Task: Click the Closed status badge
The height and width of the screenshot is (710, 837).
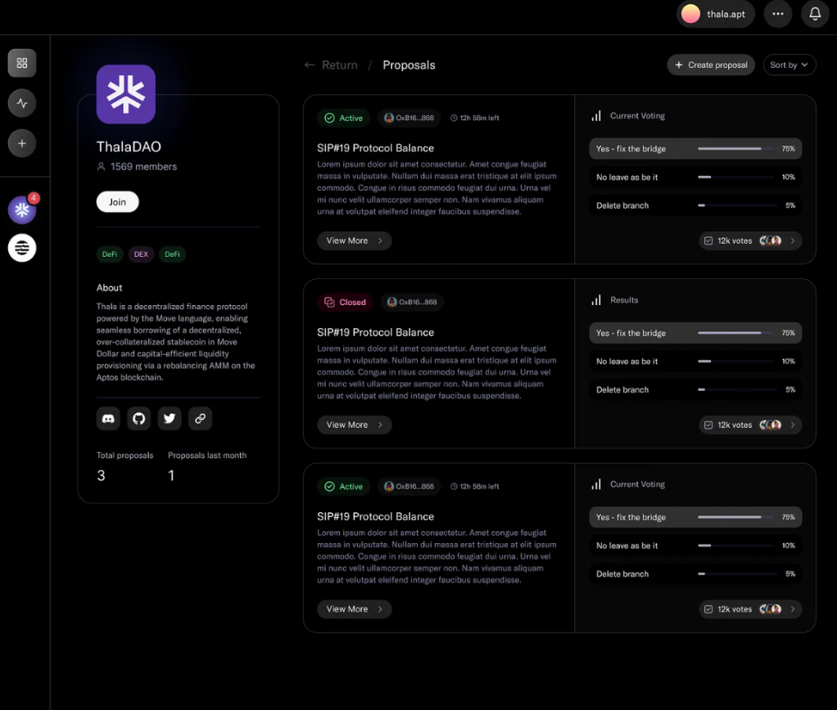Action: tap(346, 302)
